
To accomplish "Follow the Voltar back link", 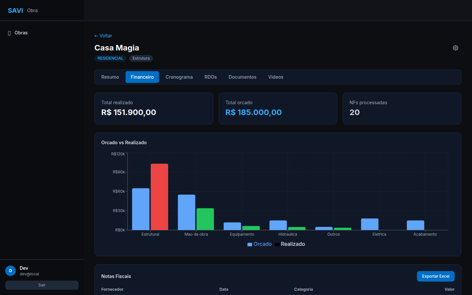I will tap(103, 36).
